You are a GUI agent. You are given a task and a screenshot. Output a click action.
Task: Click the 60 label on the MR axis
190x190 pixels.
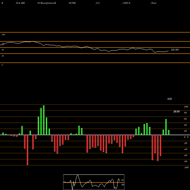[185, 119]
